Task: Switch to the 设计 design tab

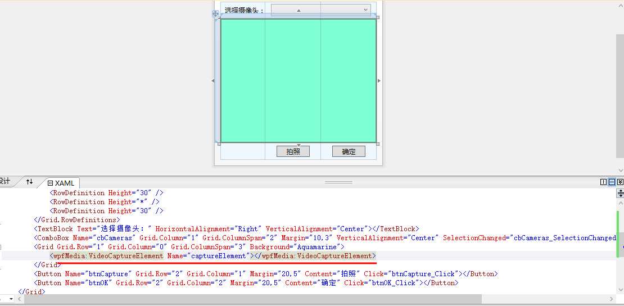Action: coord(4,181)
